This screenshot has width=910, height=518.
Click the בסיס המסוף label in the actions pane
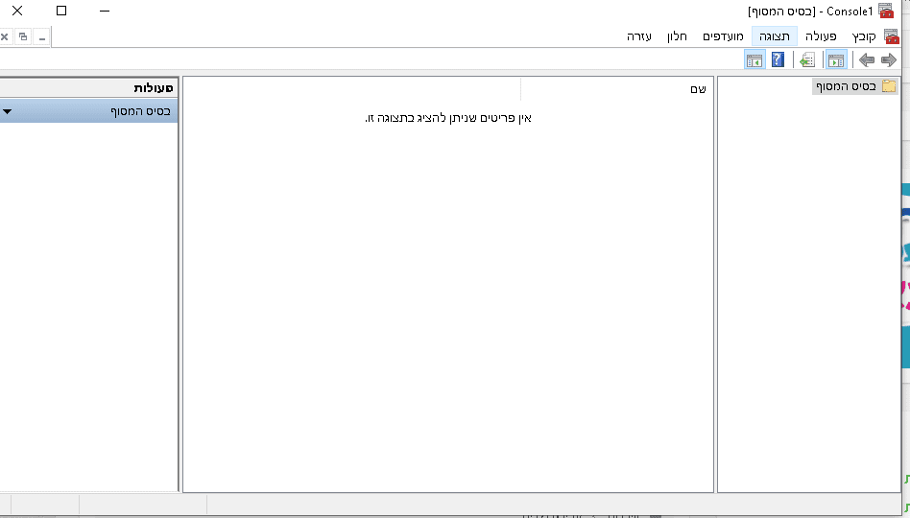click(140, 110)
